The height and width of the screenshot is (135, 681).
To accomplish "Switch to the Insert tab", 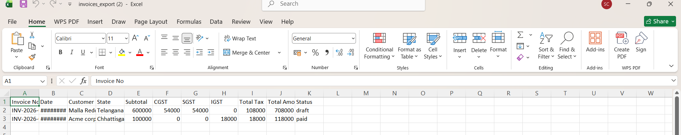I will [x=95, y=22].
